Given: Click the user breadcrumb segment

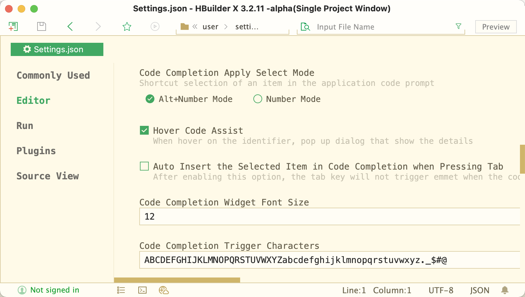Looking at the screenshot, I should (211, 27).
